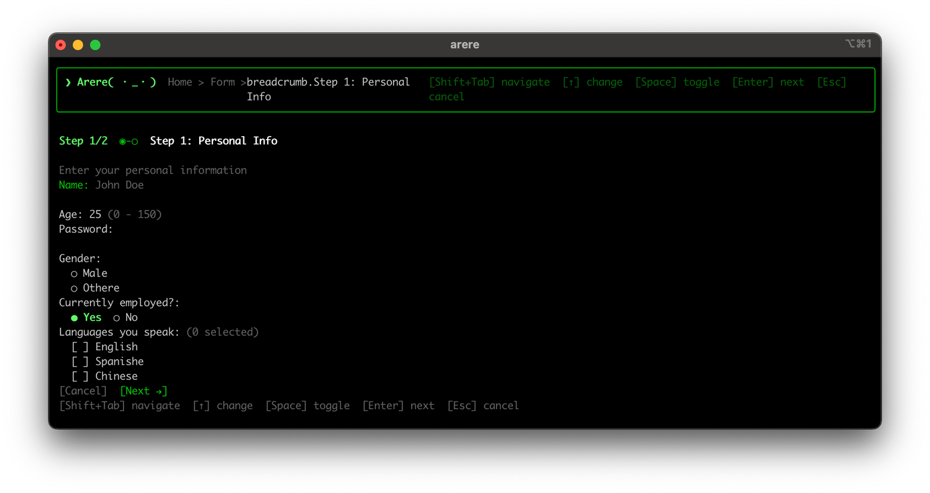Image resolution: width=930 pixels, height=493 pixels.
Task: Click the Arere prompt logo in header
Action: point(111,82)
